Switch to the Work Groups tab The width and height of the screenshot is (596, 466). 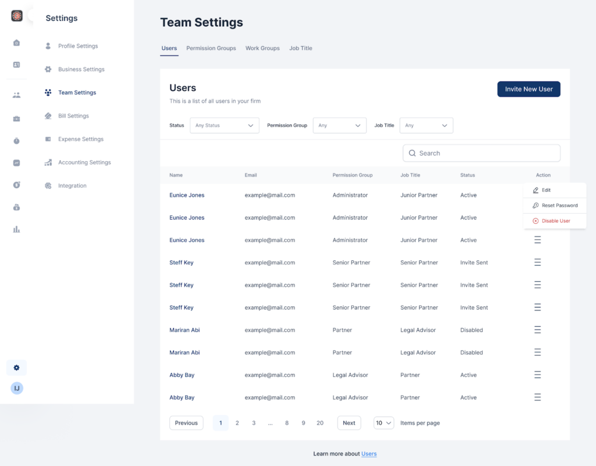coord(262,48)
